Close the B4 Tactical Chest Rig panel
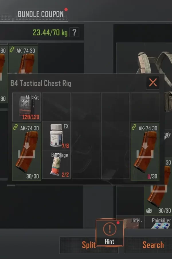This screenshot has height=259, width=172. coord(153,82)
